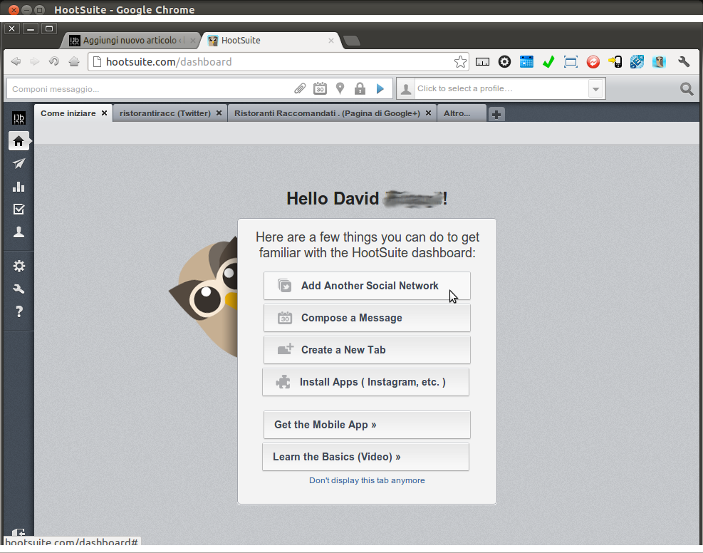
Task: Add a new dashboard tab with plus
Action: [496, 114]
